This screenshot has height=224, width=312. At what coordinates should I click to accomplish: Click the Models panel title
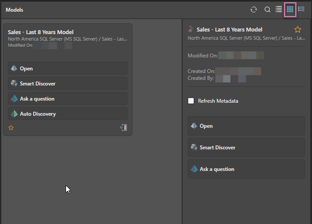pos(15,9)
